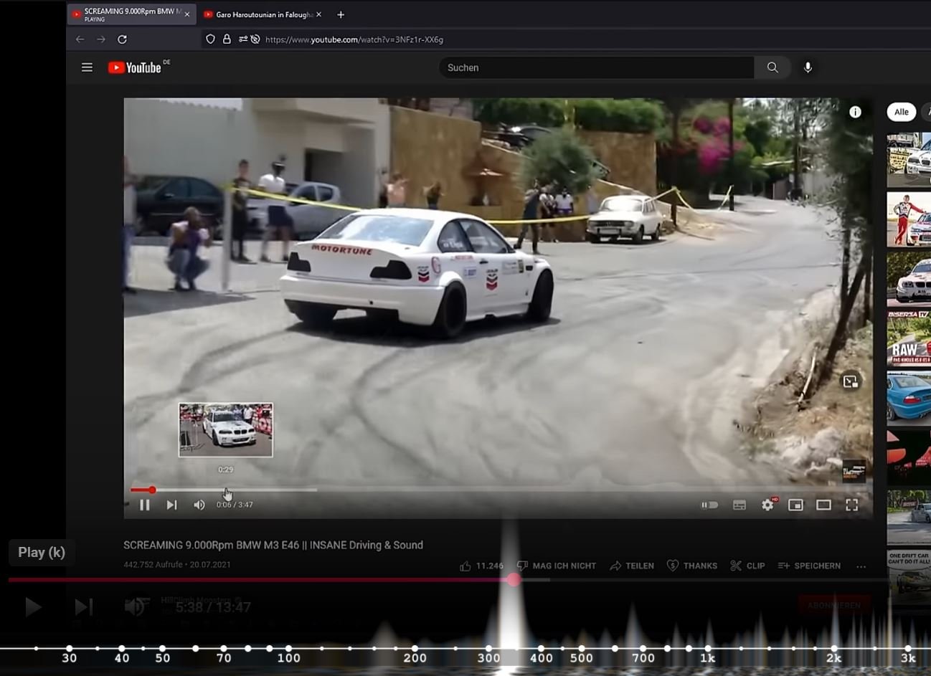Start voice search with the microphone icon
The width and height of the screenshot is (931, 676).
808,67
